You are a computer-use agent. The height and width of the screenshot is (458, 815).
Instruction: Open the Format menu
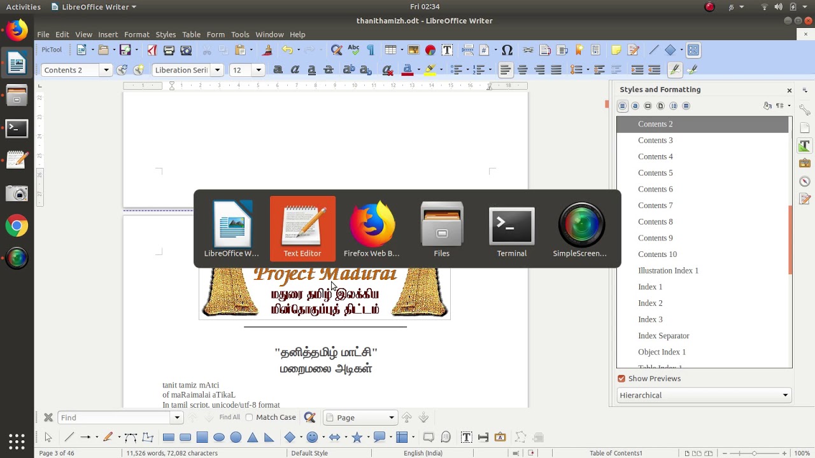click(x=137, y=34)
